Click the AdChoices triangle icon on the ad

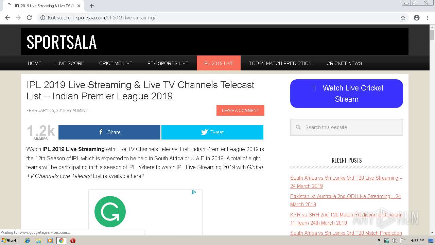194,192
